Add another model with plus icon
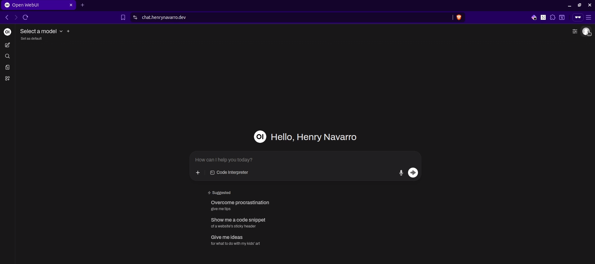 coord(69,31)
